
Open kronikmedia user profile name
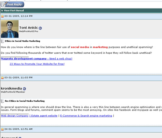pyautogui.click(x=11, y=89)
